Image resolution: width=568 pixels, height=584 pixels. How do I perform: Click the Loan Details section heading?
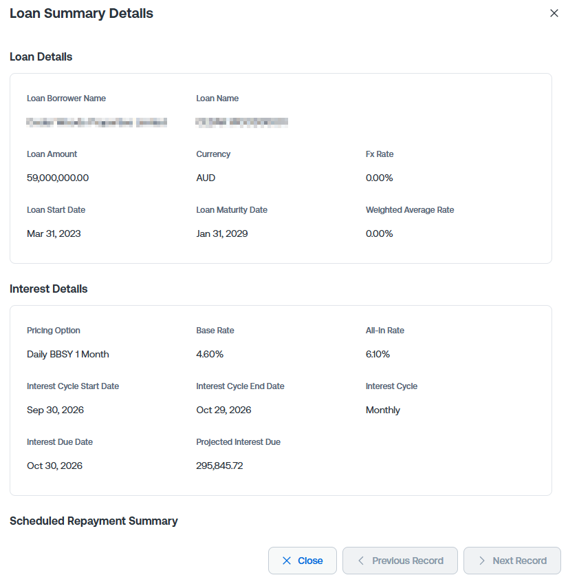41,56
